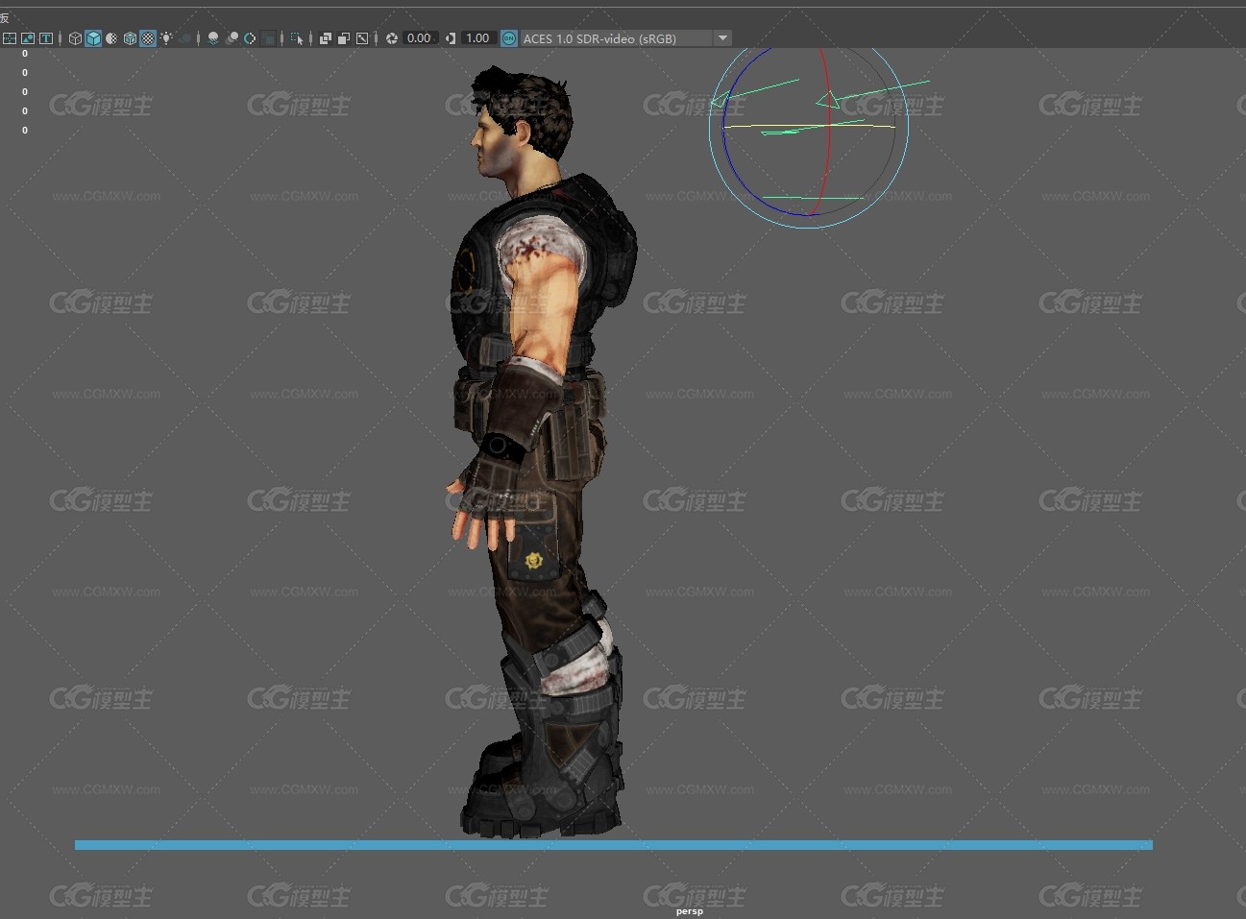Toggle viewport shadows icon
This screenshot has height=919, width=1246.
[x=185, y=38]
